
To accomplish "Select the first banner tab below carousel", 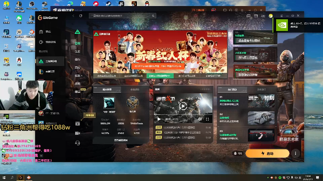I will 107,76.
